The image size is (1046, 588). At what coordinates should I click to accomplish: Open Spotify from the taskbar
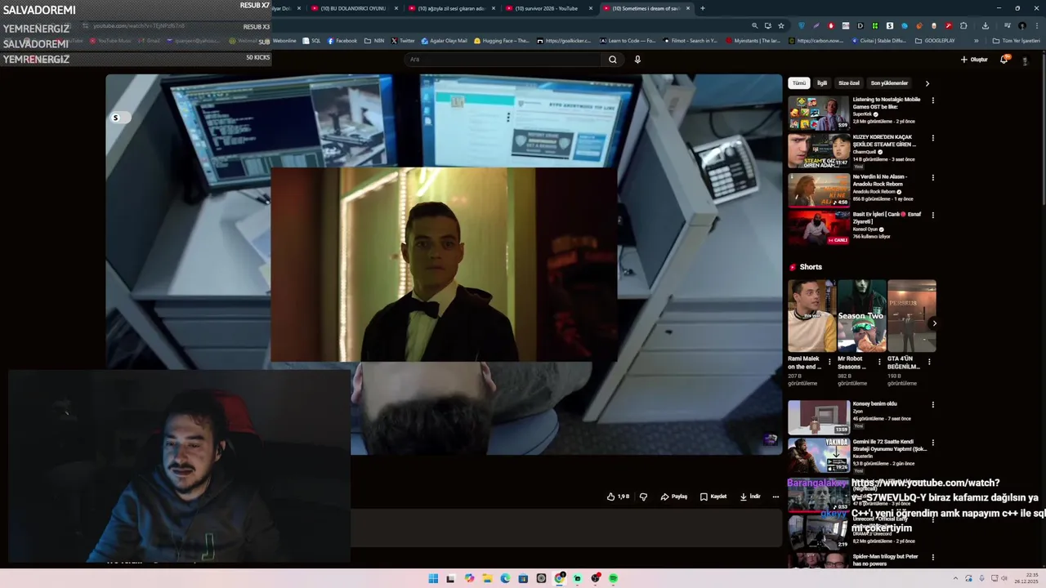coord(613,578)
